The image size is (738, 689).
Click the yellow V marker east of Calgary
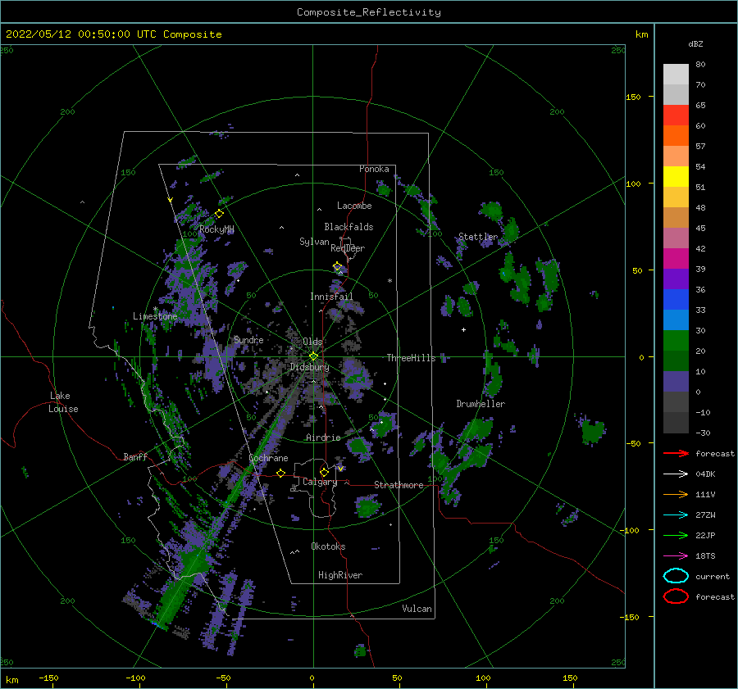click(x=340, y=469)
